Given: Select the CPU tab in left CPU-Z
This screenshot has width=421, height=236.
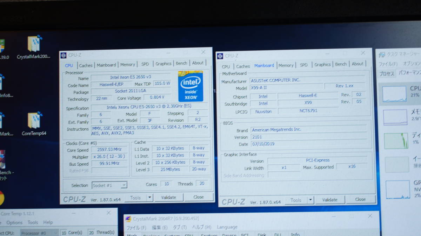Looking at the screenshot, I should point(69,65).
